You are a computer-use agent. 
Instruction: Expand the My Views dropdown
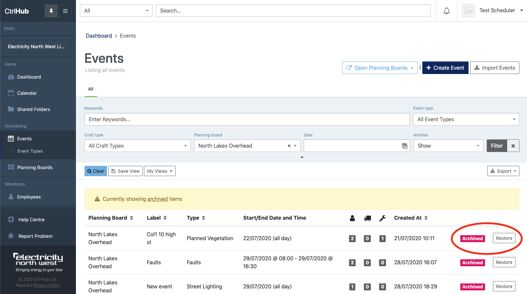coord(159,171)
